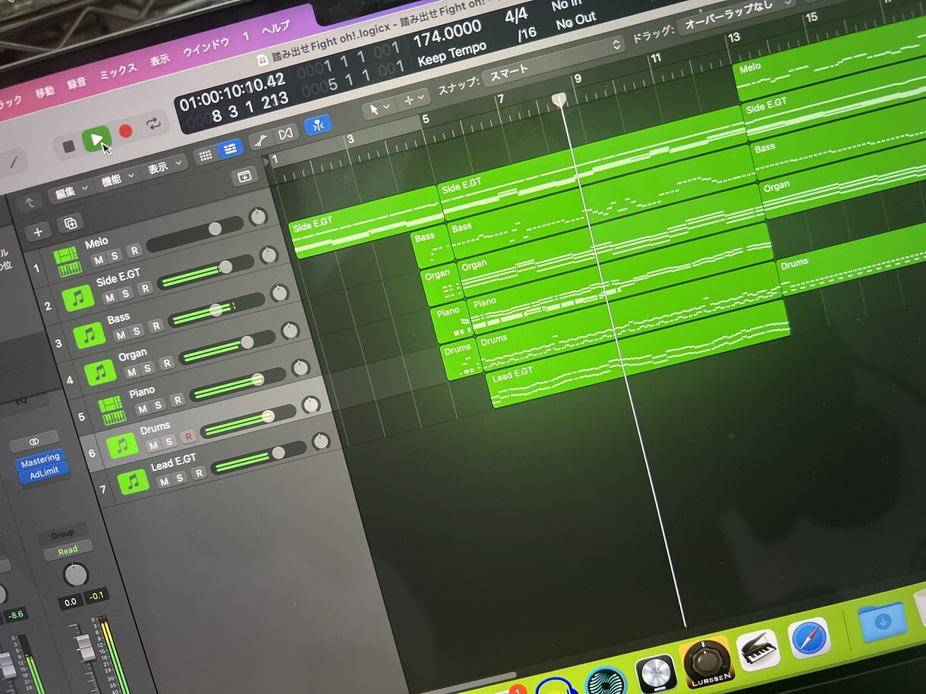Click the Lead E.GT track volume slider
This screenshot has height=694, width=926.
click(259, 459)
